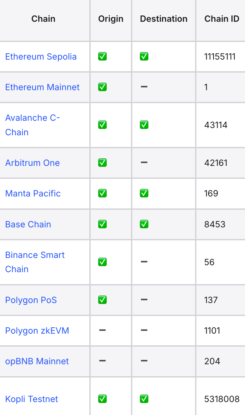Follow the Avalanche C-Chain link
The height and width of the screenshot is (415, 245).
click(33, 125)
